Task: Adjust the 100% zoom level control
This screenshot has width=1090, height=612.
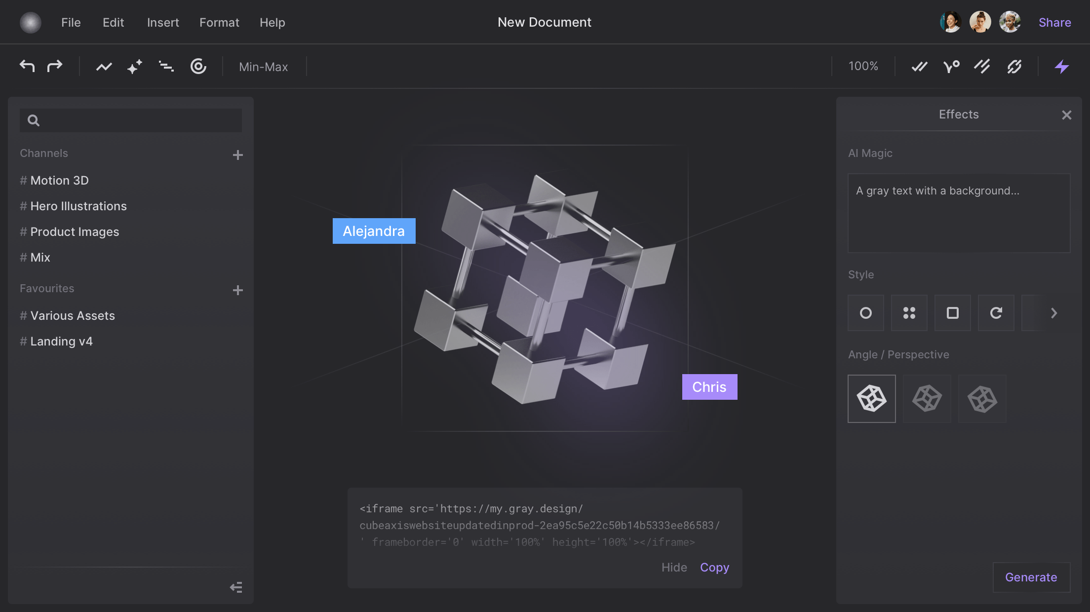Action: [863, 66]
